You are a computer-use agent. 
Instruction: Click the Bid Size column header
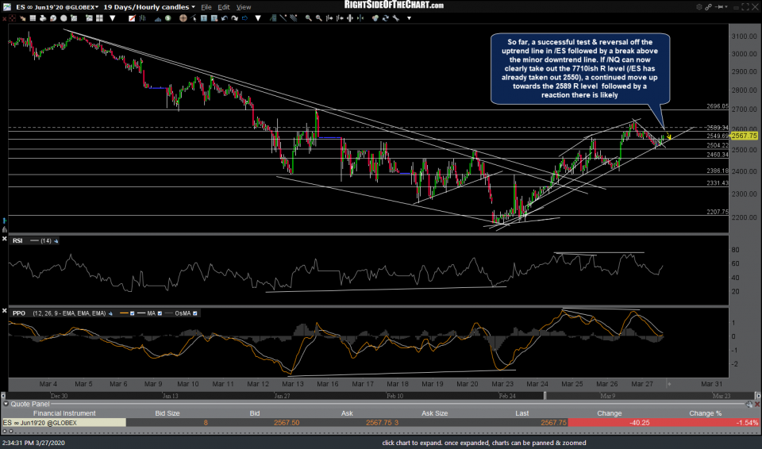tap(167, 413)
